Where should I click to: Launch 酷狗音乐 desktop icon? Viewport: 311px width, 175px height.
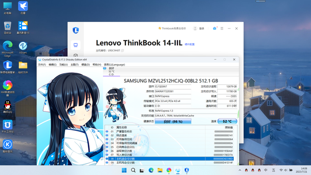pos(7,146)
